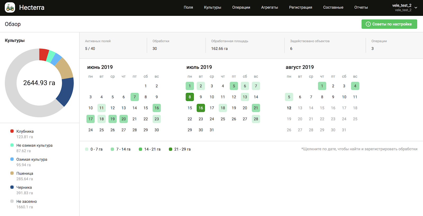Select June 7 in the calendar
The height and width of the screenshot is (216, 423).
(x=135, y=97)
